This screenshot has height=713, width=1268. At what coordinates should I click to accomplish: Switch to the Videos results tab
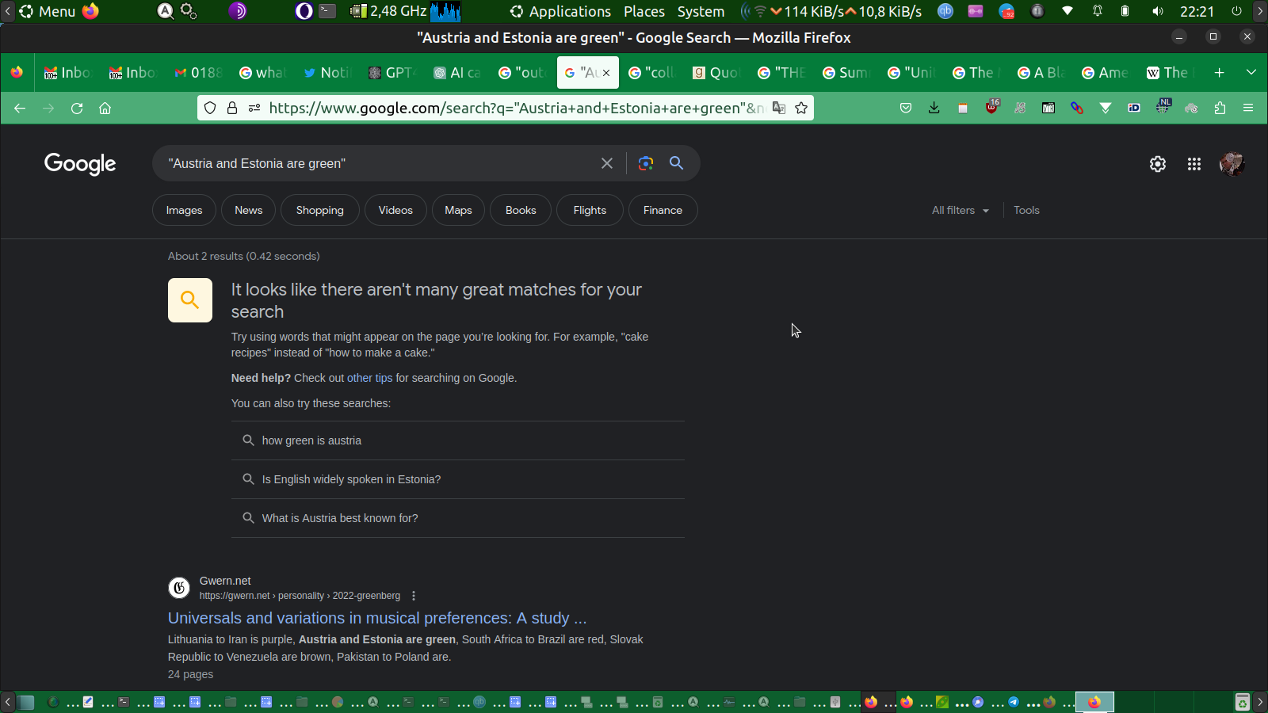[395, 210]
